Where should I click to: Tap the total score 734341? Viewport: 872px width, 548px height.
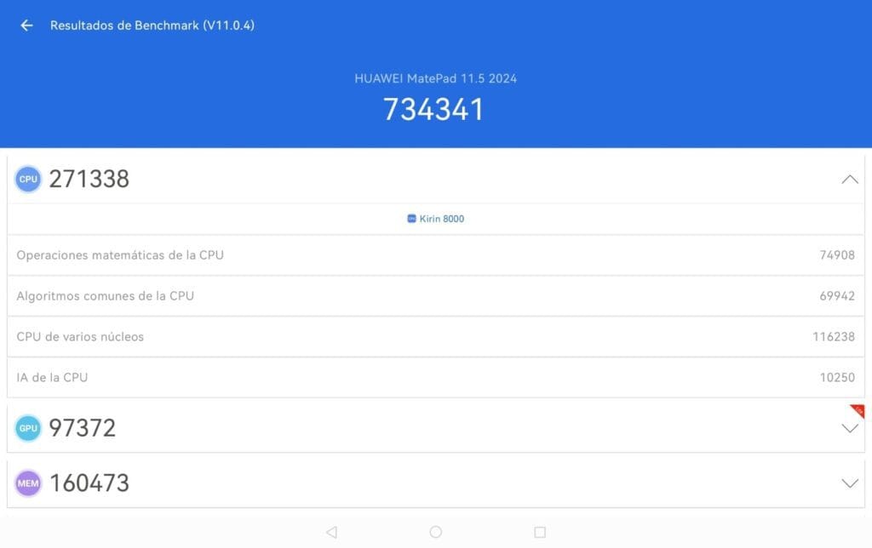[x=433, y=110]
